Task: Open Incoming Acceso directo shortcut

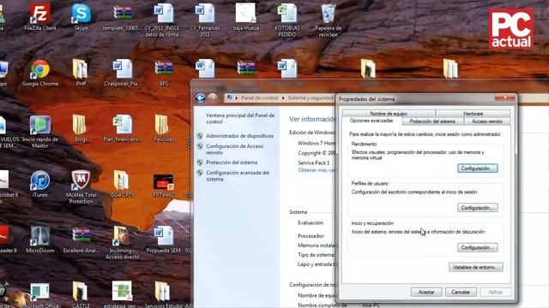Action: tap(122, 243)
